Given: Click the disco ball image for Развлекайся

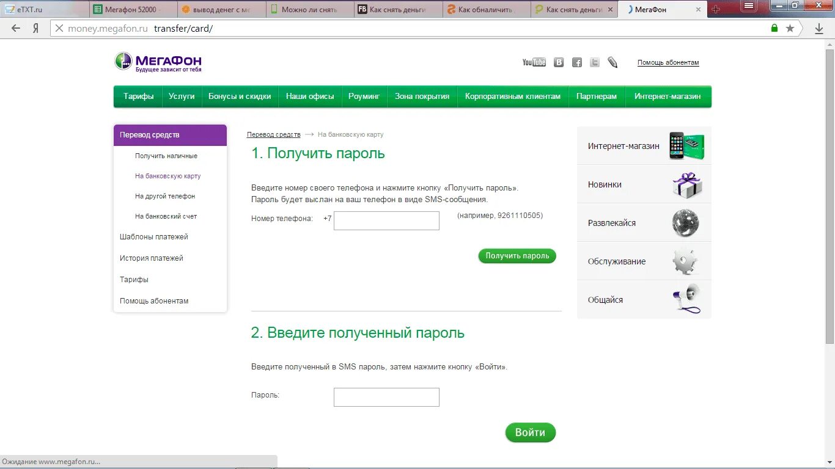Looking at the screenshot, I should [x=685, y=223].
